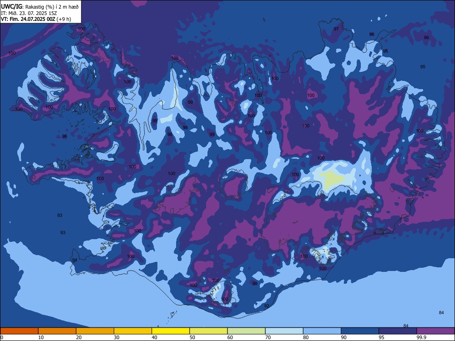This screenshot has height=341, width=455.
Task: Click the legend tick label "20"
Action: coord(79,337)
